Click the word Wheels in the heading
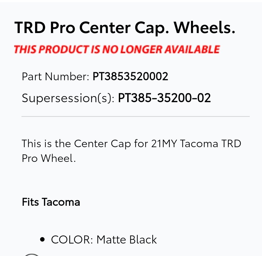This screenshot has width=262, height=256. (205, 27)
